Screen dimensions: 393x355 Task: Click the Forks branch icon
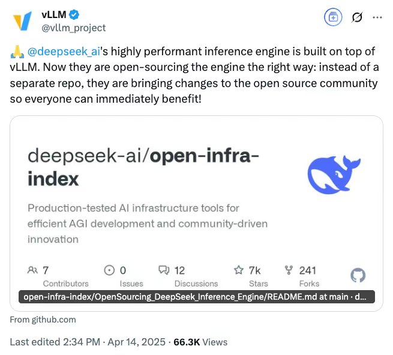point(289,270)
